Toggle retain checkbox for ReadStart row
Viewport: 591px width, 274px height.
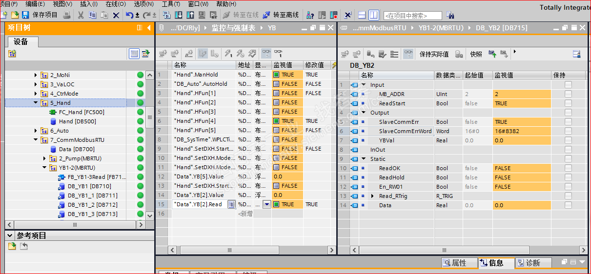coord(568,103)
